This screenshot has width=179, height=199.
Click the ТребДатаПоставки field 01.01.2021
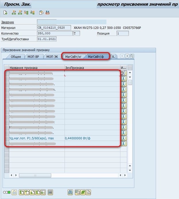tap(47, 39)
